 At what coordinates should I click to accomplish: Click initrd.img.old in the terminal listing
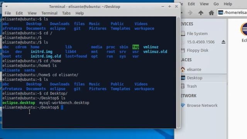[x=46, y=56]
